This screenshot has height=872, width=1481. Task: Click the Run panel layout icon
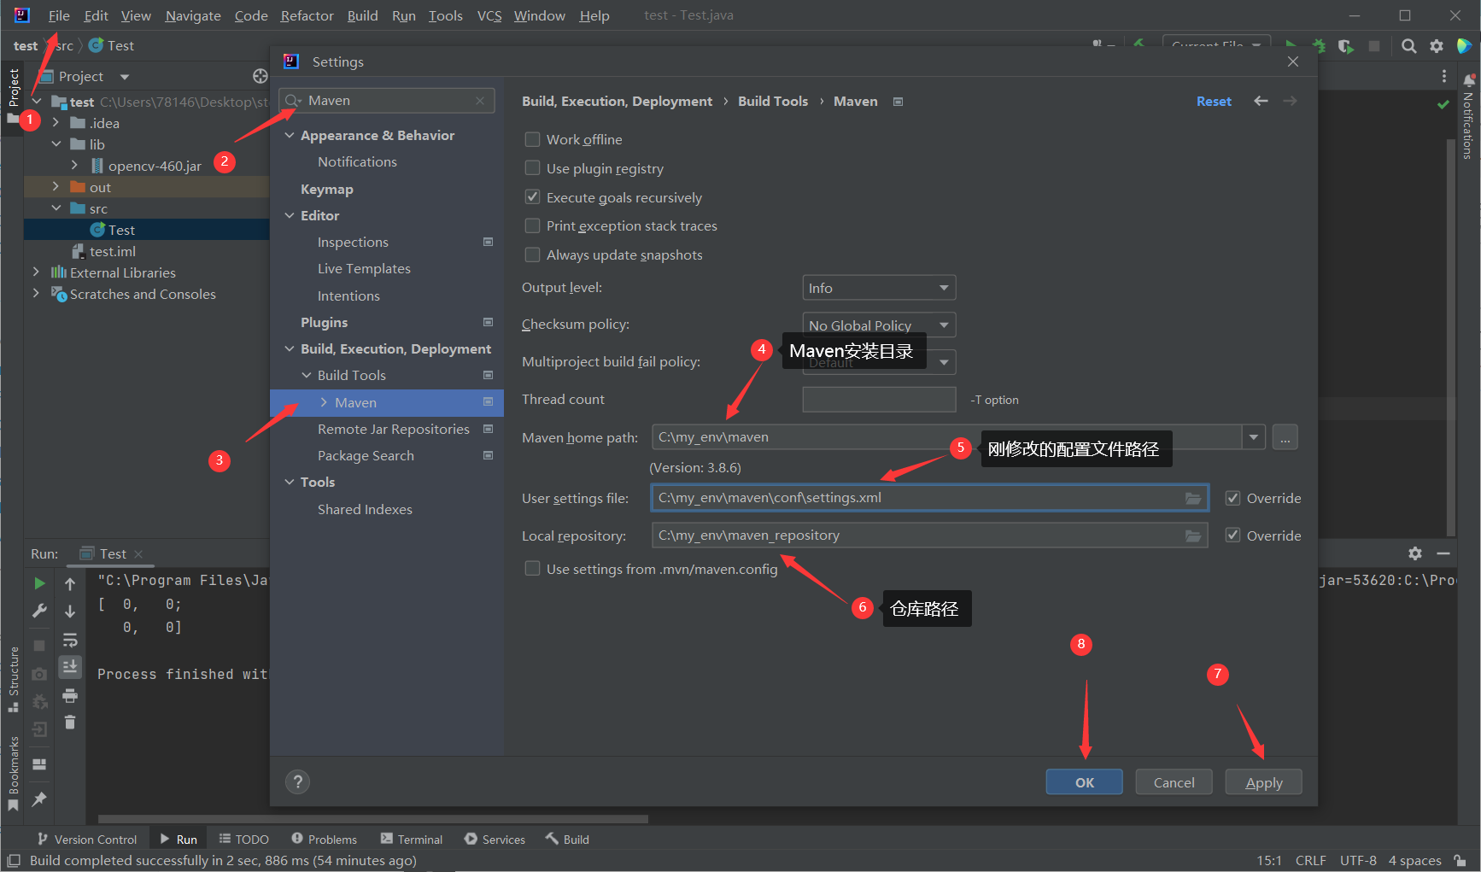tap(39, 764)
